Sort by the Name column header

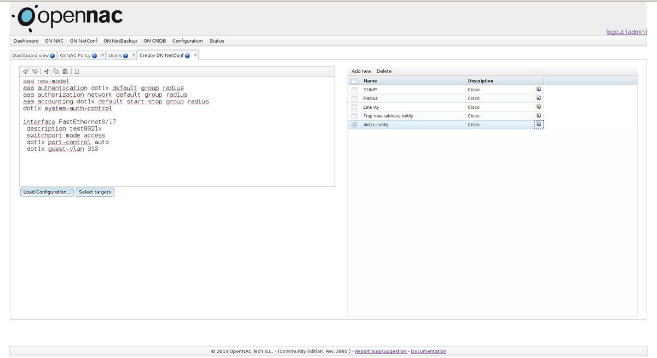tap(413, 81)
